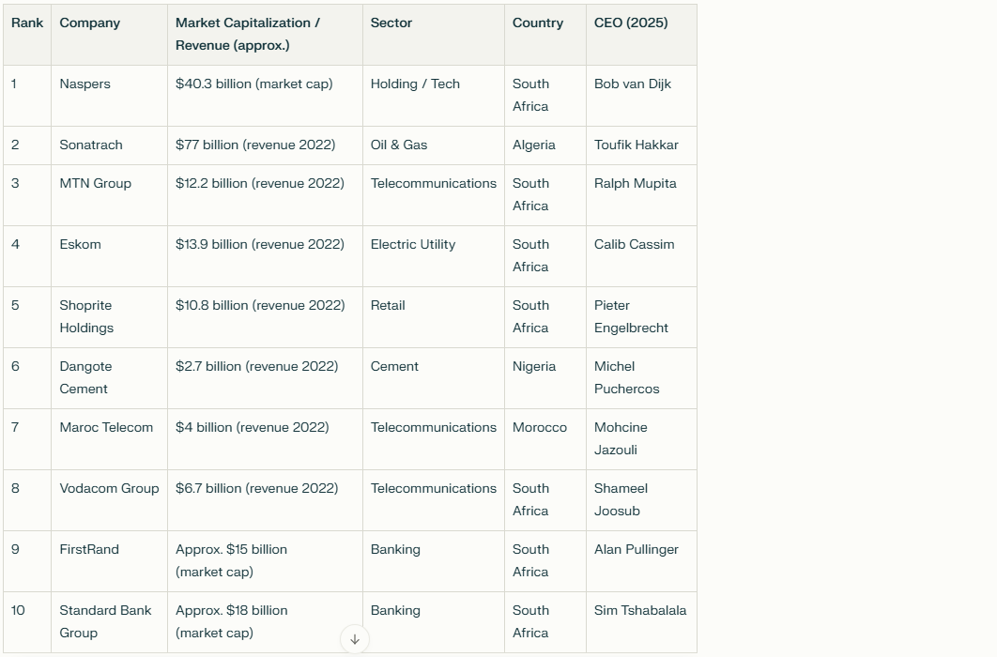Click the Eskom company cell
The image size is (997, 657).
pos(81,245)
